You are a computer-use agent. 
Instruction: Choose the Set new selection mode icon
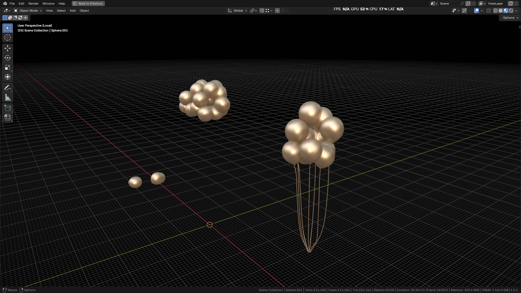tap(5, 18)
